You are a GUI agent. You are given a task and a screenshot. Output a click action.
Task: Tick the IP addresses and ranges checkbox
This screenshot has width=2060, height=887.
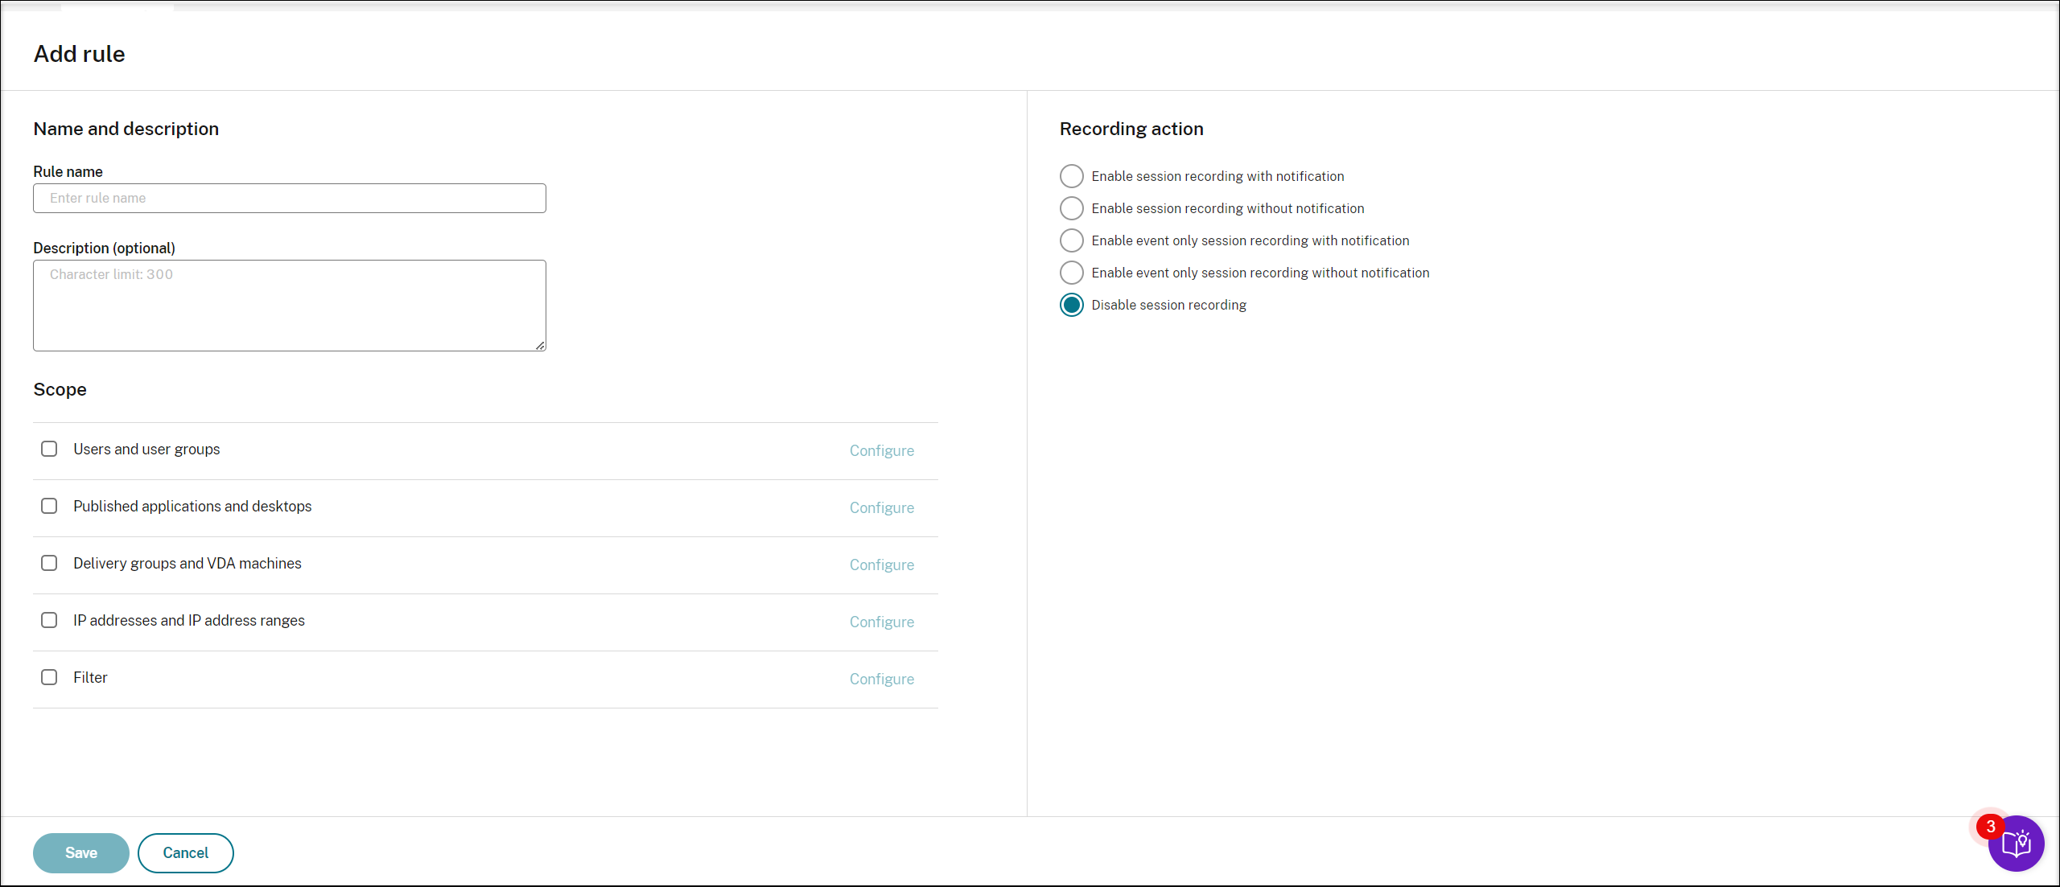click(49, 620)
